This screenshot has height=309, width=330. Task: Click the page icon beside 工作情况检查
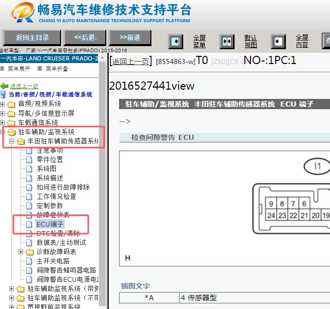(x=29, y=197)
